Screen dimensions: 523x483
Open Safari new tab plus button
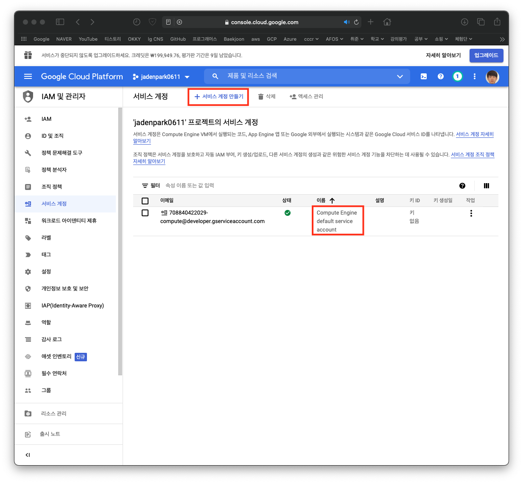point(371,22)
